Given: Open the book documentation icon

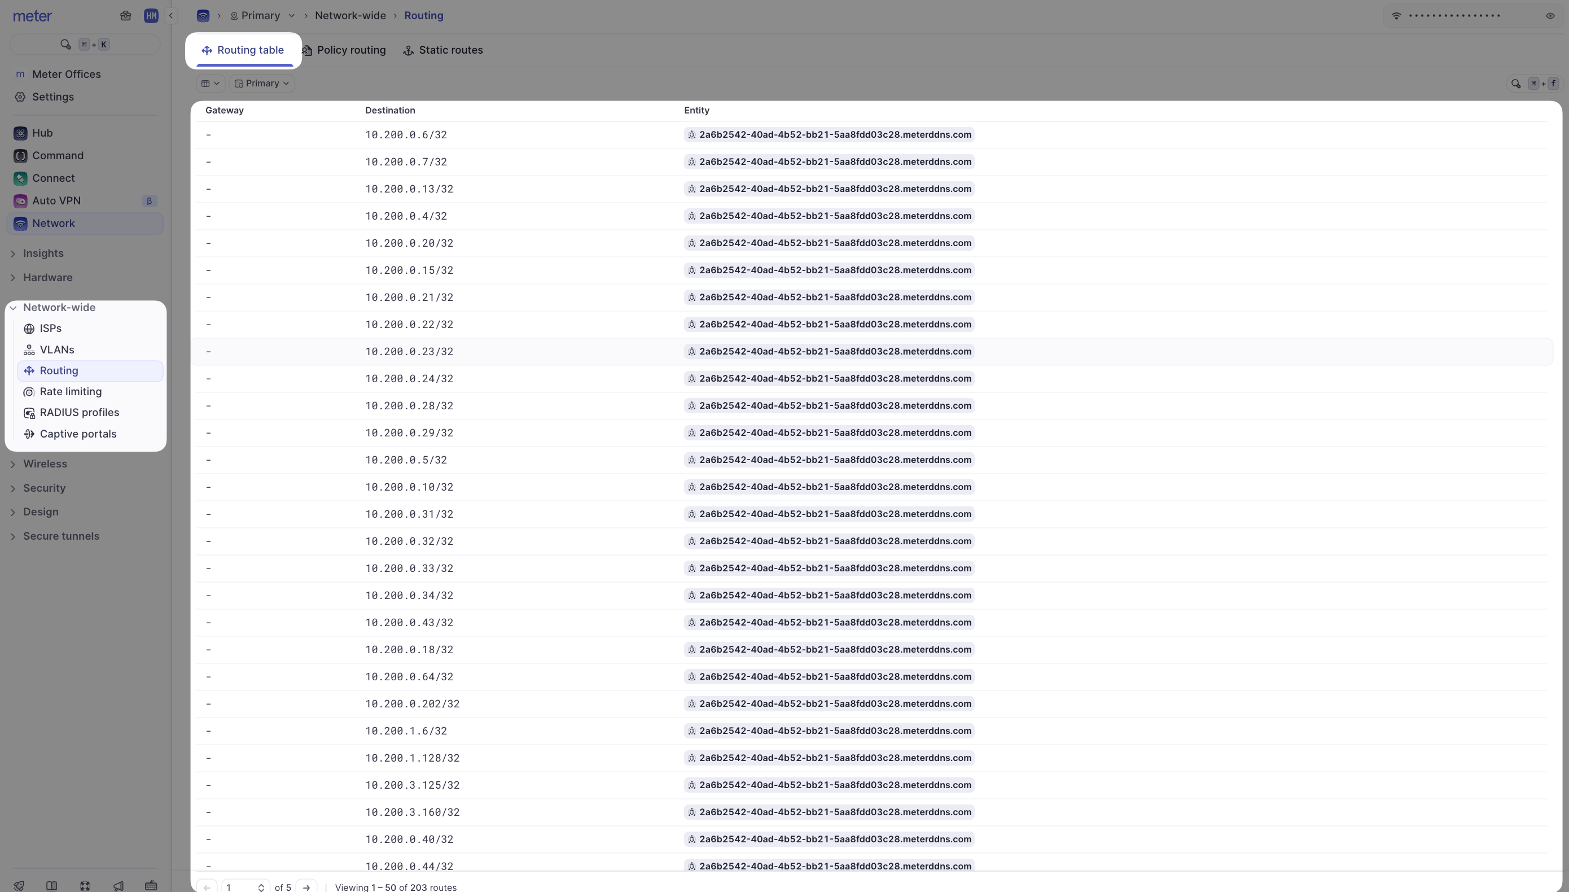Looking at the screenshot, I should coord(52,886).
